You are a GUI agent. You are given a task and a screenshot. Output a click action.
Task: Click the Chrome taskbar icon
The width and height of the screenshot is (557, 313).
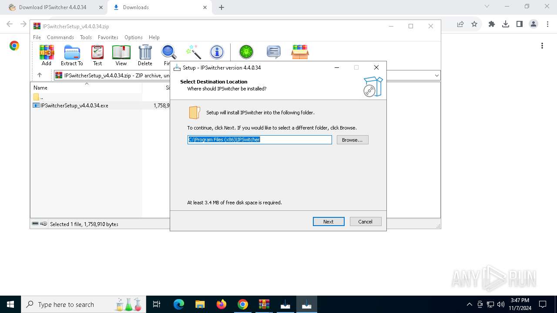click(243, 304)
